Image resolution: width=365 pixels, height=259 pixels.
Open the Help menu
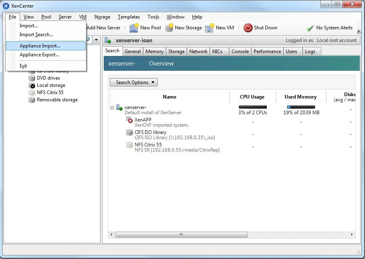click(x=197, y=17)
